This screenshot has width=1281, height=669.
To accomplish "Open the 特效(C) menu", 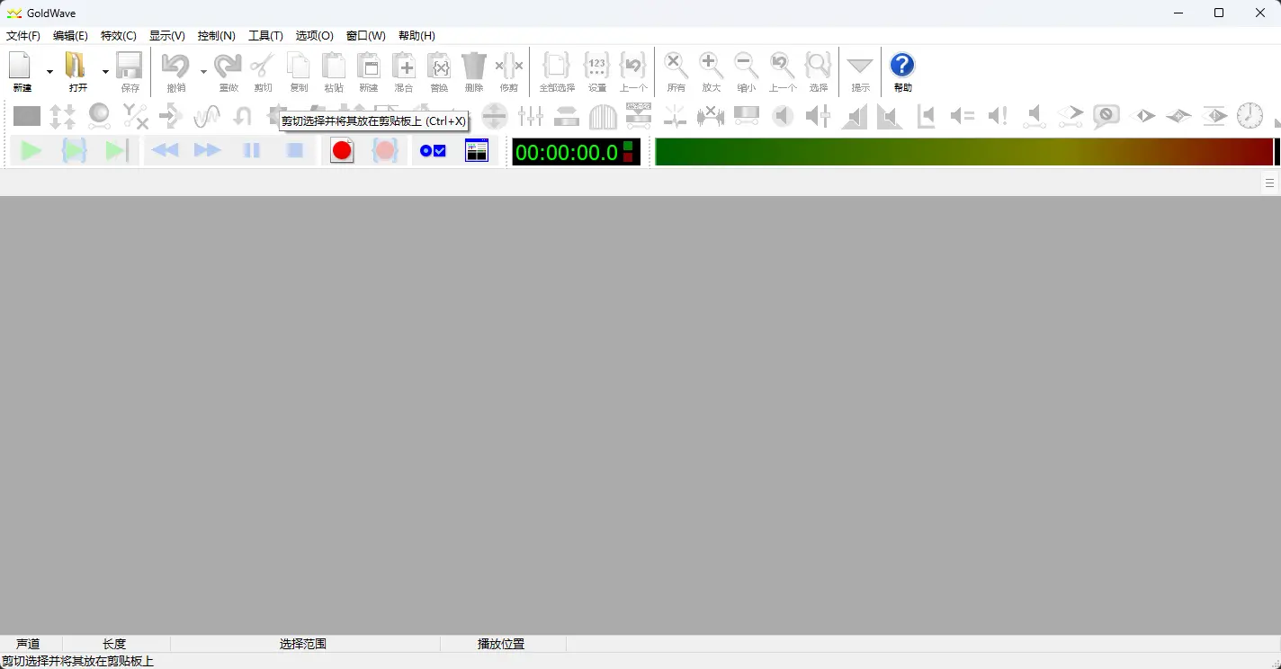I will [x=119, y=36].
